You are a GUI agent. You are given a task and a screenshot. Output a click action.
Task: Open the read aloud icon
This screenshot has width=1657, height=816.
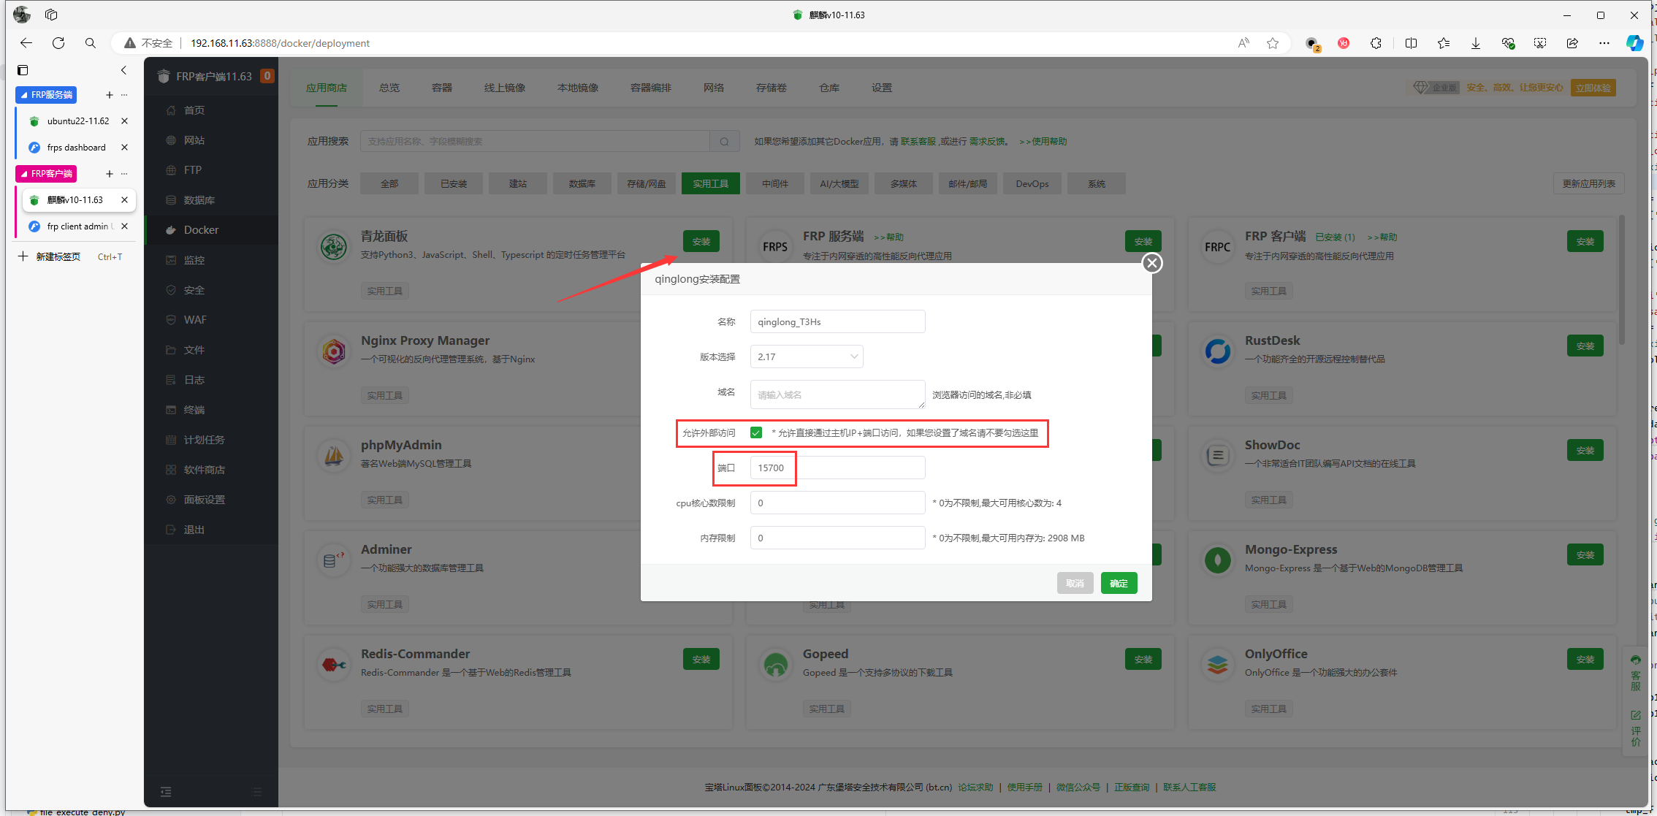[x=1243, y=43]
